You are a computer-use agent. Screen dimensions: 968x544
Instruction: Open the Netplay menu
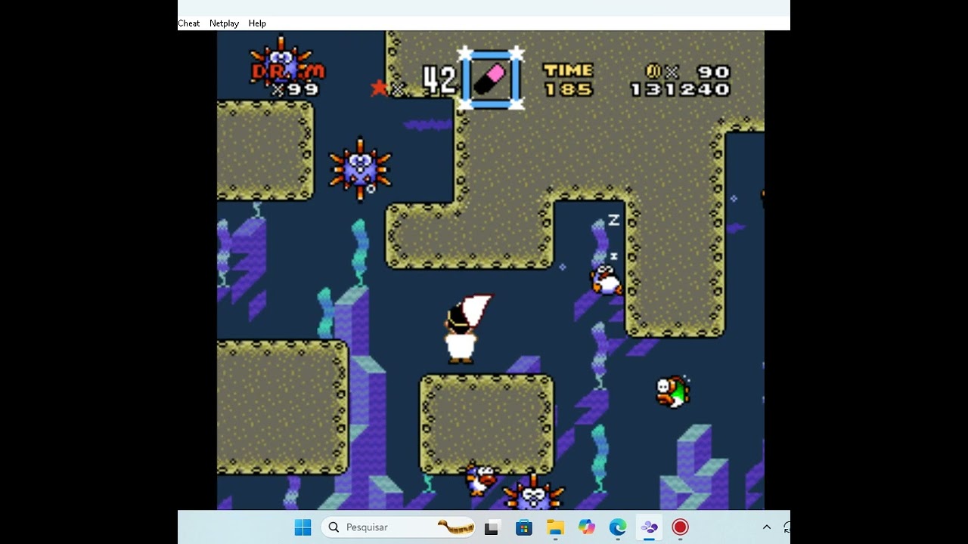pyautogui.click(x=224, y=23)
